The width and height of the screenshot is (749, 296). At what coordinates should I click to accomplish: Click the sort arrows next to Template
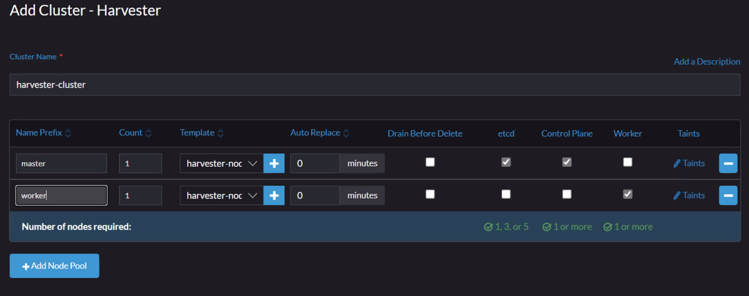click(220, 133)
